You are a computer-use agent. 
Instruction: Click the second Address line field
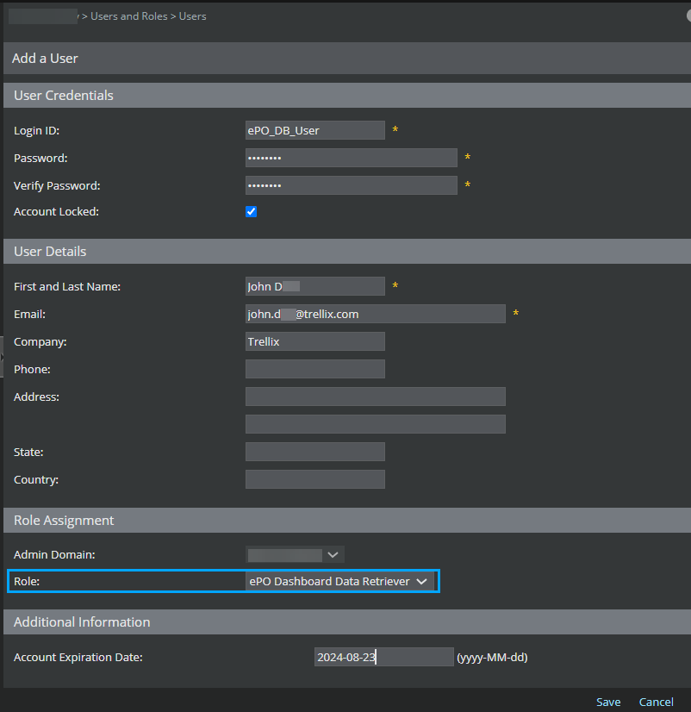[x=376, y=424]
